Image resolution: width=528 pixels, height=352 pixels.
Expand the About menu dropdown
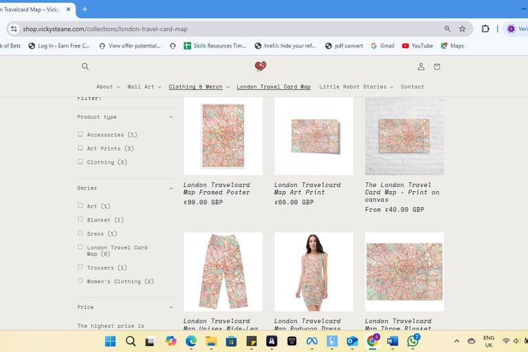pyautogui.click(x=108, y=87)
